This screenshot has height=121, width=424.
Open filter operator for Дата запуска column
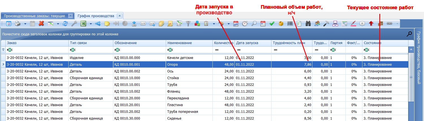coord(238,50)
